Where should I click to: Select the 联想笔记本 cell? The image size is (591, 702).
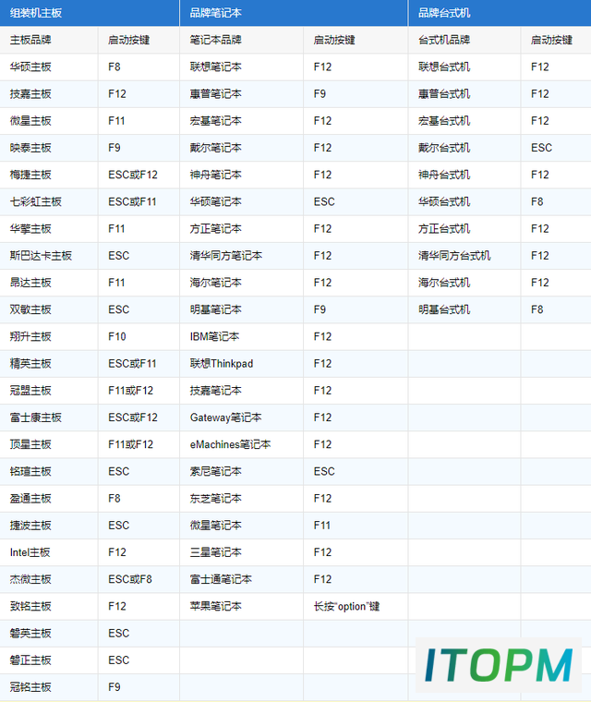pyautogui.click(x=241, y=67)
